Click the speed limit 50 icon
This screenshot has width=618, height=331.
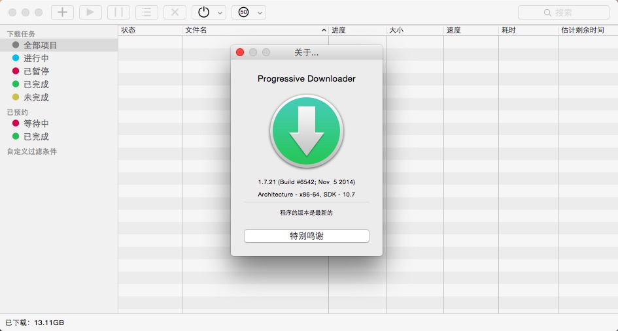(x=243, y=12)
